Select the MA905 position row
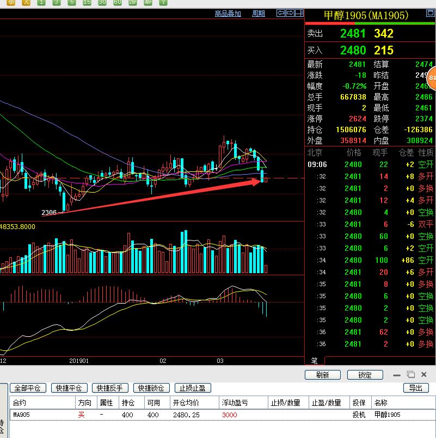The width and height of the screenshot is (436, 438). pyautogui.click(x=223, y=415)
